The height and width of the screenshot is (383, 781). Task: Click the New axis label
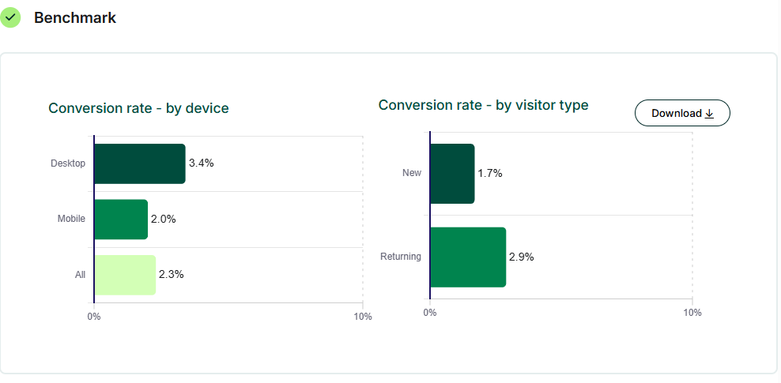412,173
